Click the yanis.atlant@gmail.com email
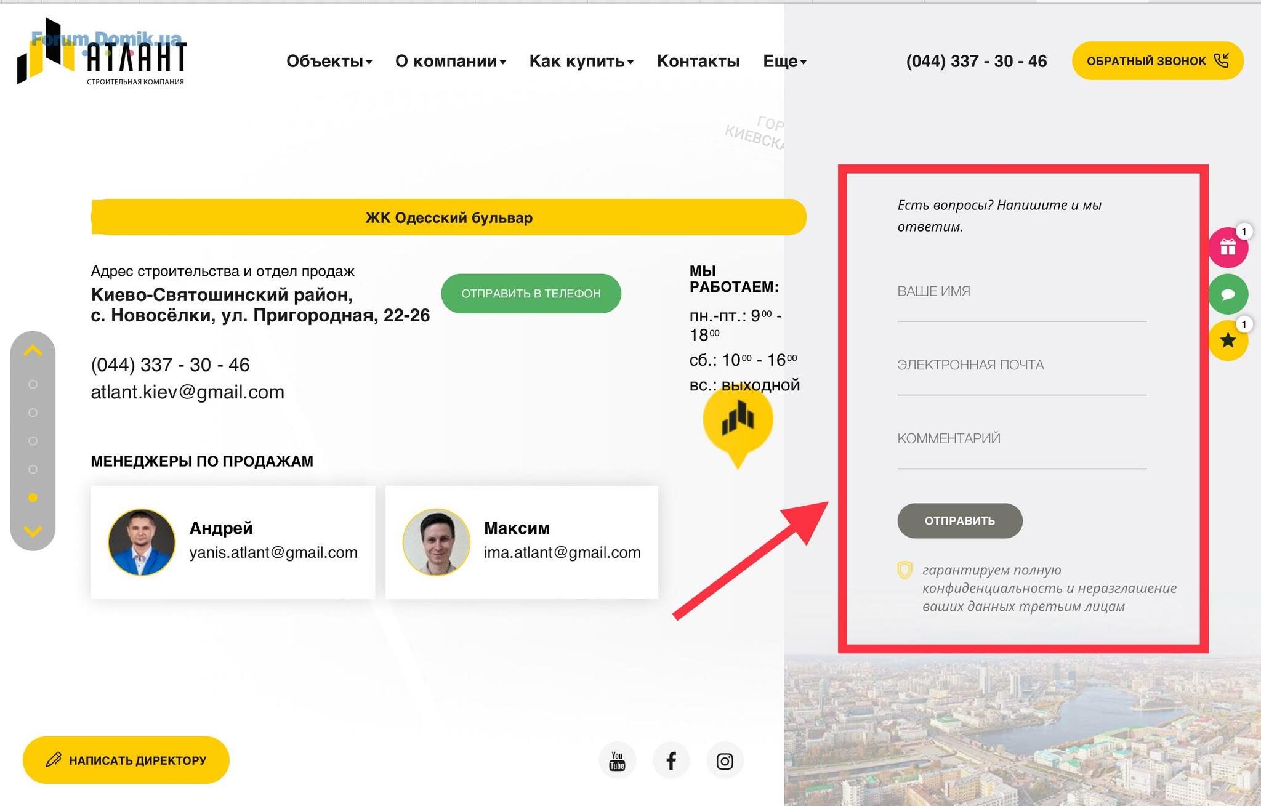Screen dimensions: 1261x806 [273, 552]
